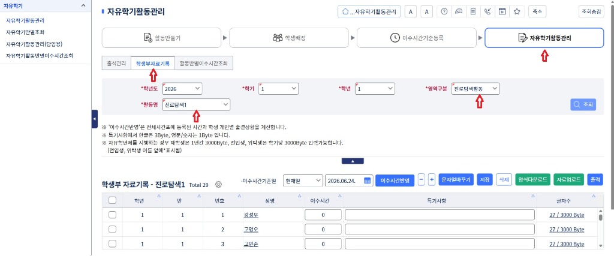614x256 pixels.
Task: Sort by the 이수시간 column sort triangle
Action: [x=339, y=196]
